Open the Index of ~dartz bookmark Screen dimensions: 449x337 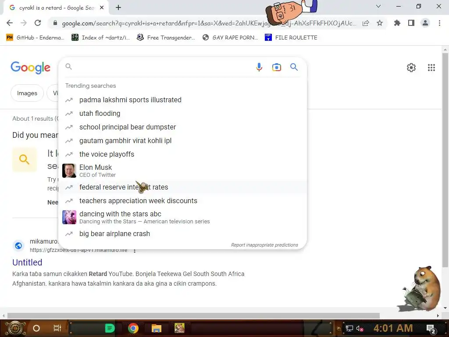coord(100,38)
